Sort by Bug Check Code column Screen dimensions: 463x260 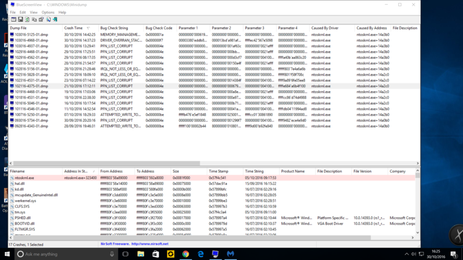click(x=160, y=28)
